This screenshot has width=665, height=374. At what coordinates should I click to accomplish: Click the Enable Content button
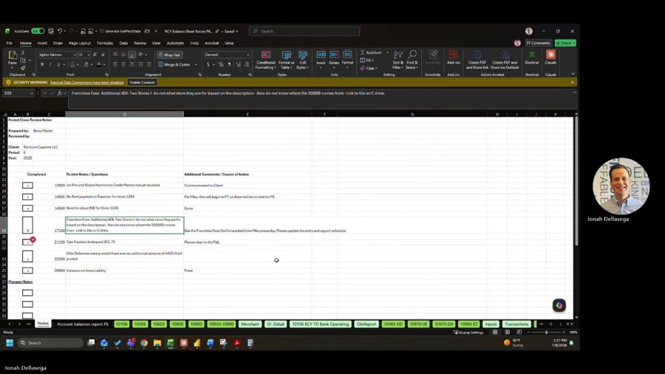pos(142,82)
